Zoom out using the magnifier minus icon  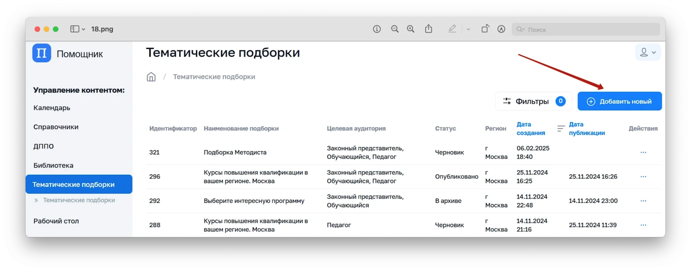coord(395,29)
